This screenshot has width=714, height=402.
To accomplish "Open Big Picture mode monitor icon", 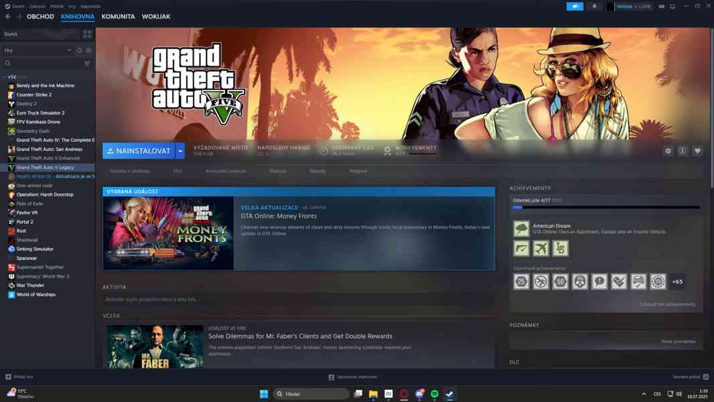I will [672, 7].
